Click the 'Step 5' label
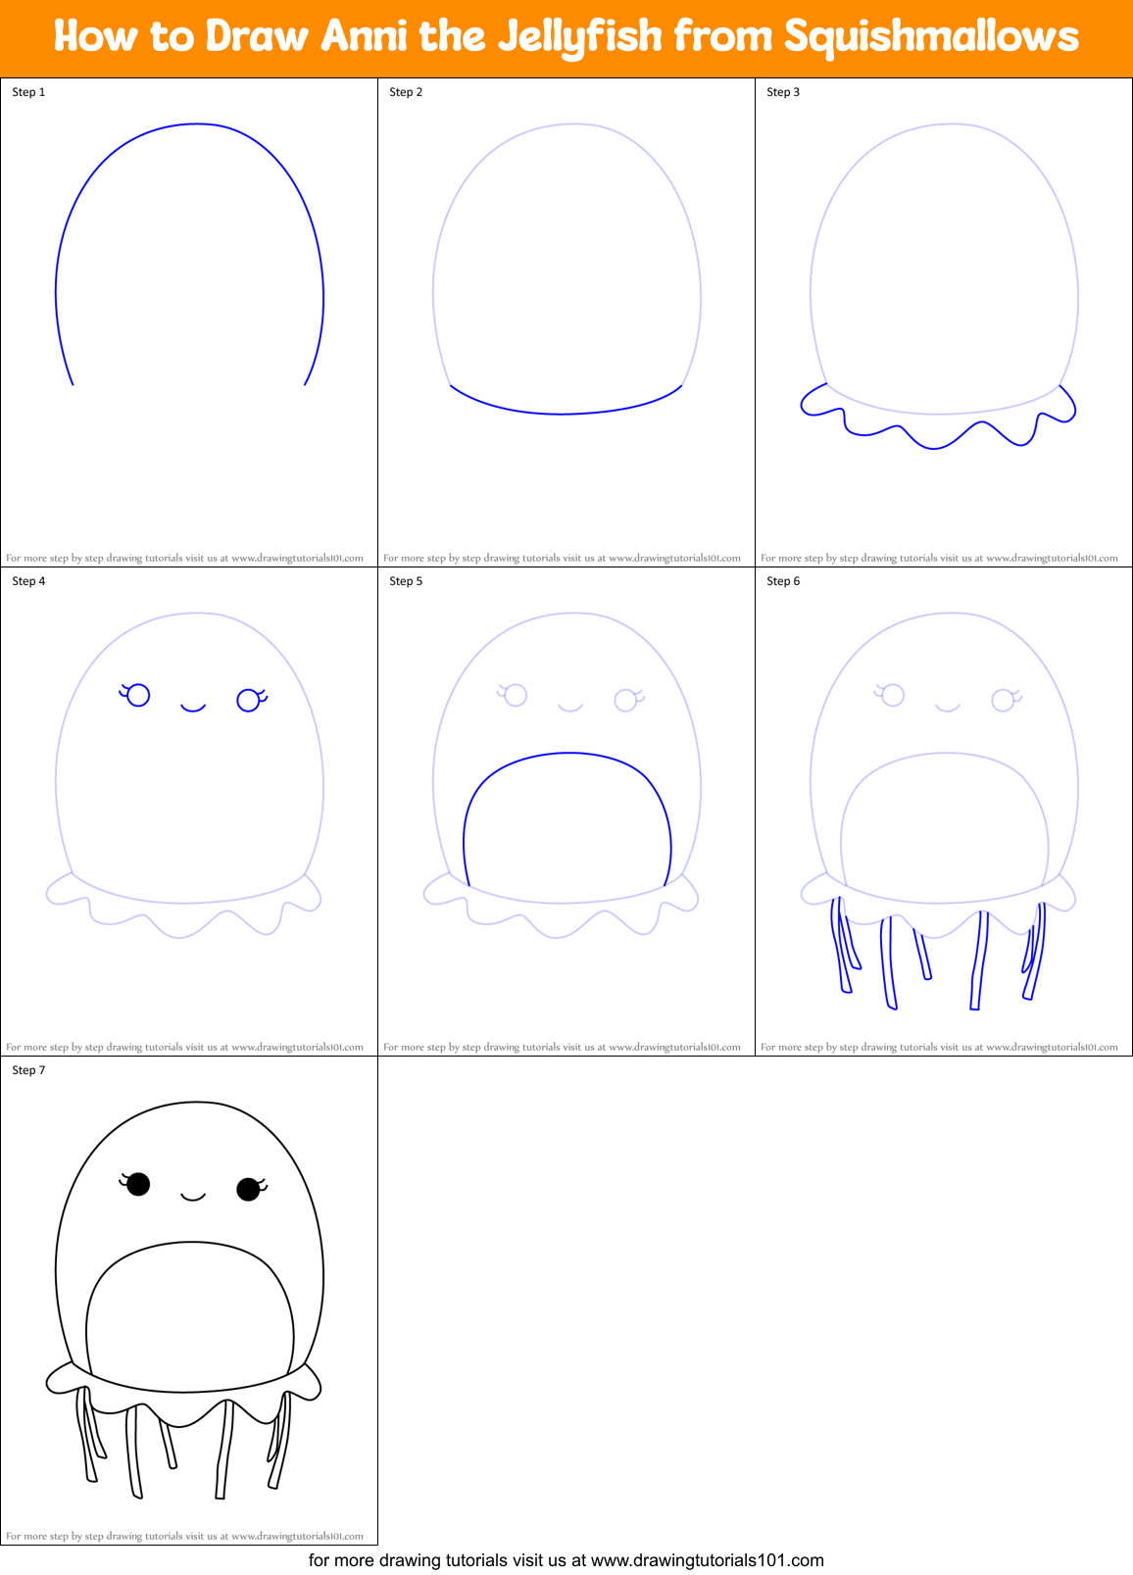This screenshot has height=1575, width=1133. point(406,581)
